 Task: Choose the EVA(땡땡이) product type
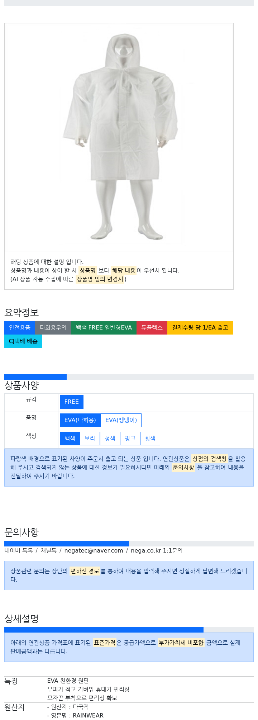121,420
